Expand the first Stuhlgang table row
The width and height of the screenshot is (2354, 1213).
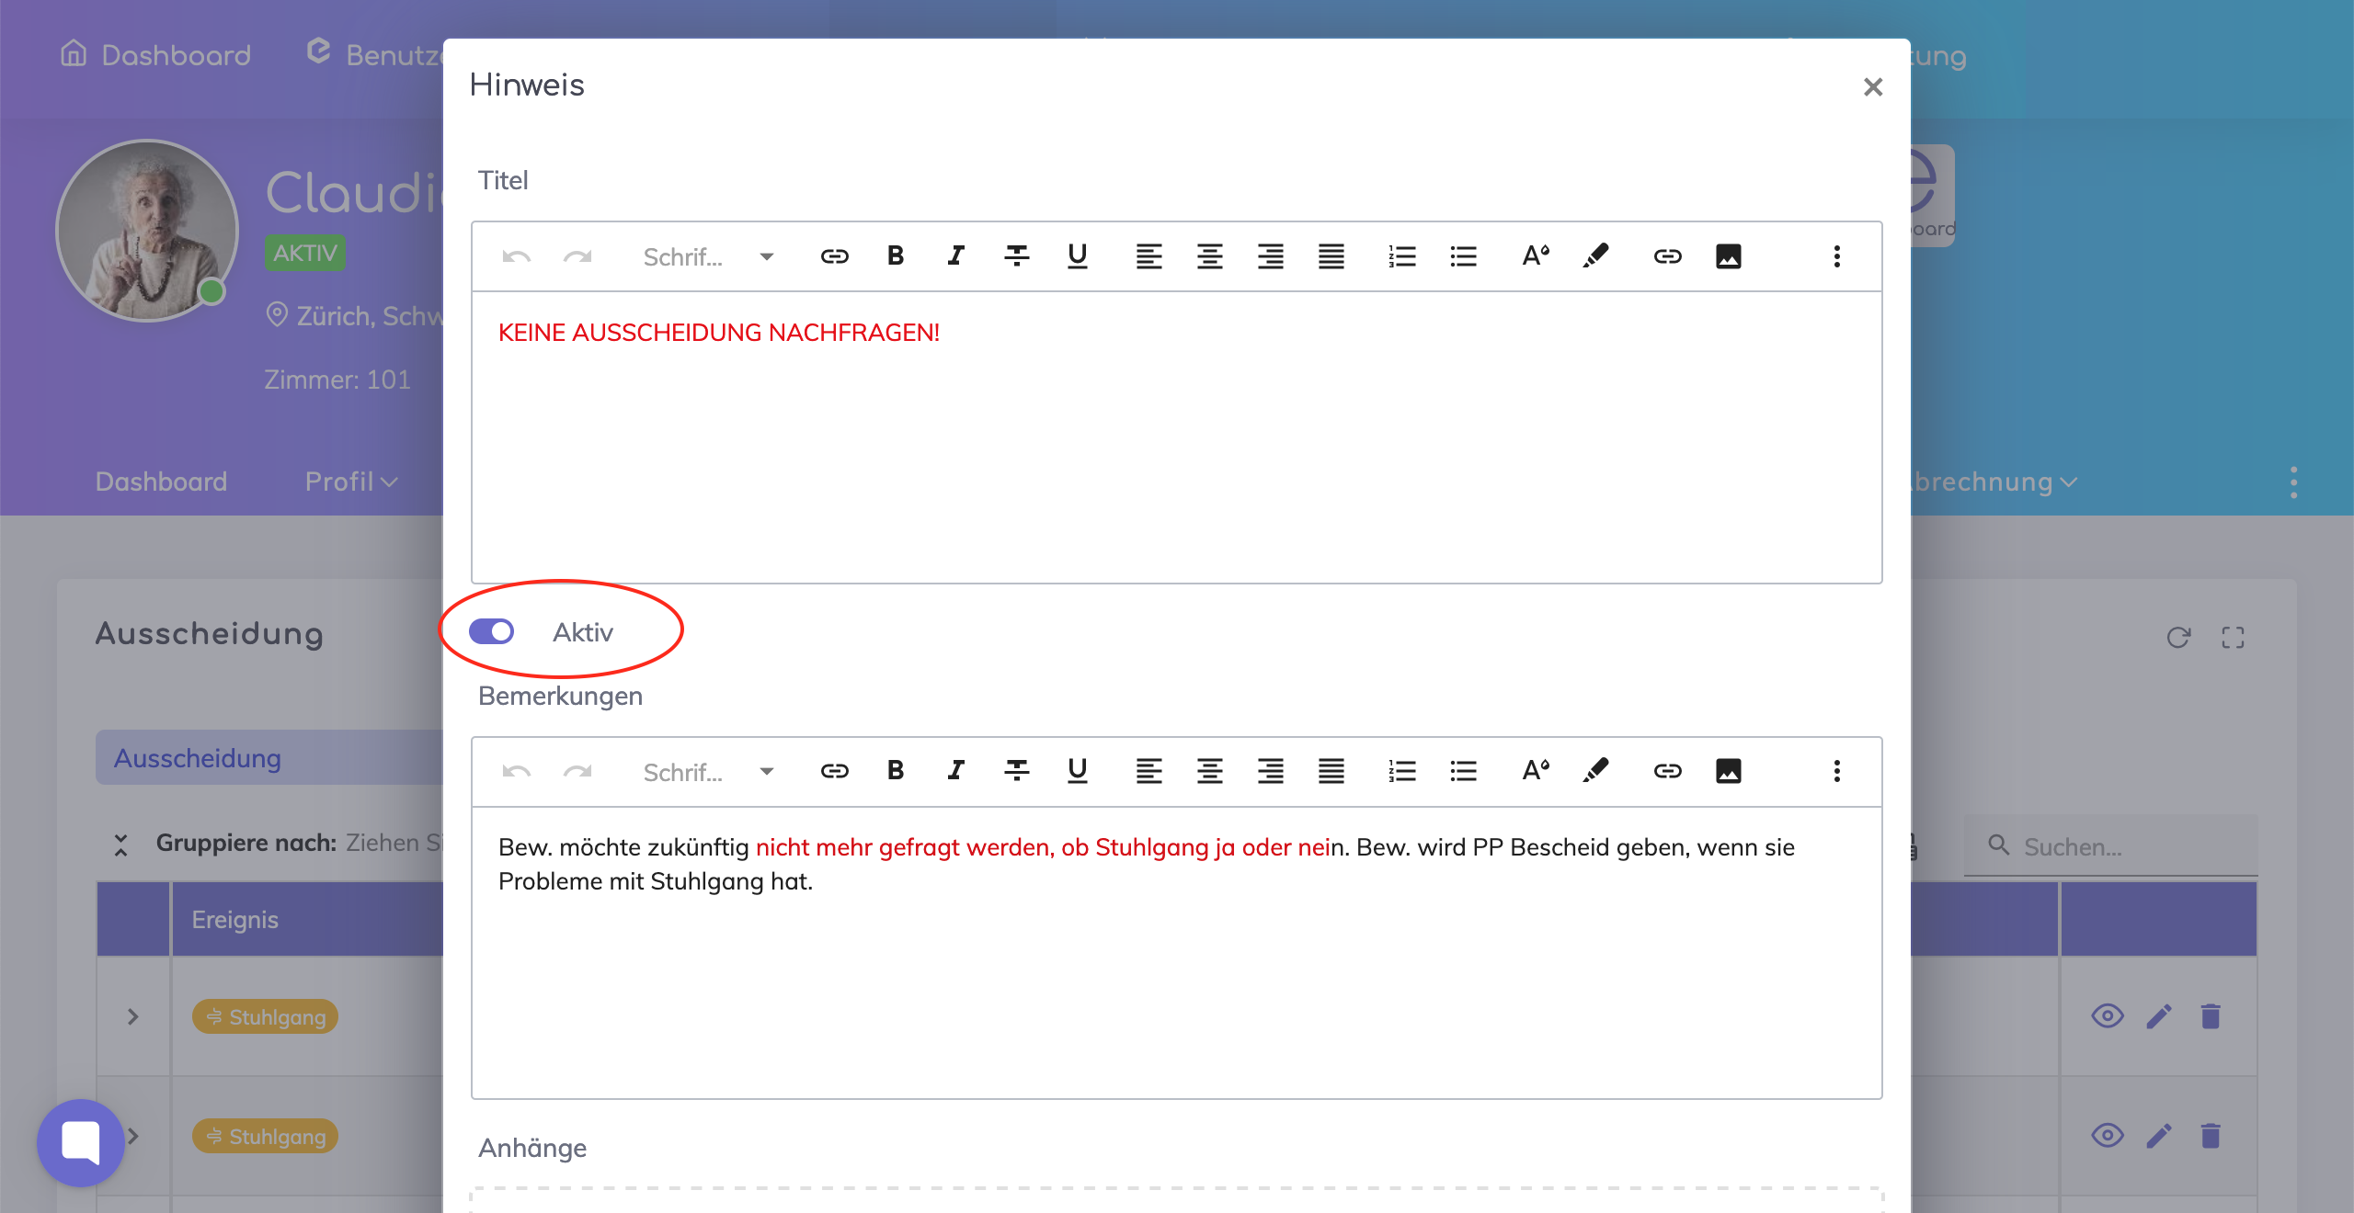coord(133,1016)
